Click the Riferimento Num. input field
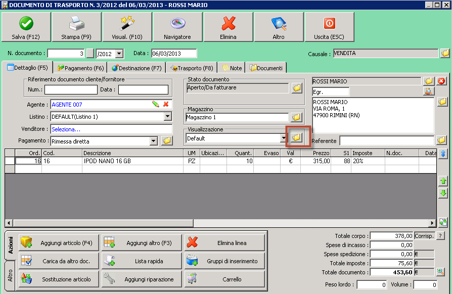 point(71,89)
